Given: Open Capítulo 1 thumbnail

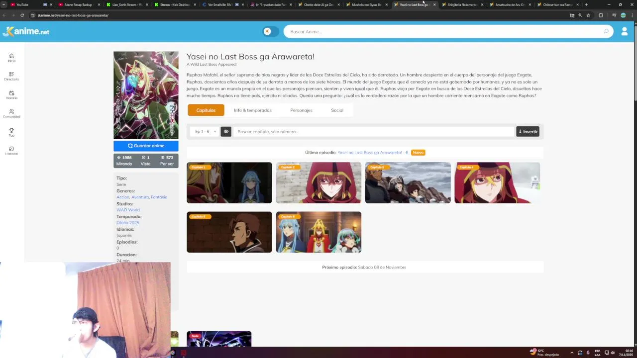Looking at the screenshot, I should tap(229, 182).
